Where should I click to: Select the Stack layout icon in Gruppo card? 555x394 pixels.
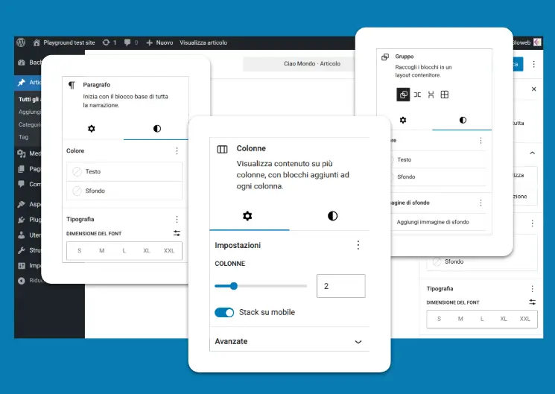click(x=431, y=95)
